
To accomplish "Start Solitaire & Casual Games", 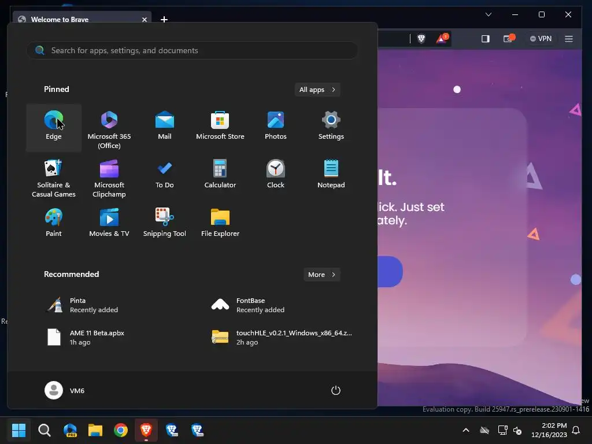I will 54,177.
